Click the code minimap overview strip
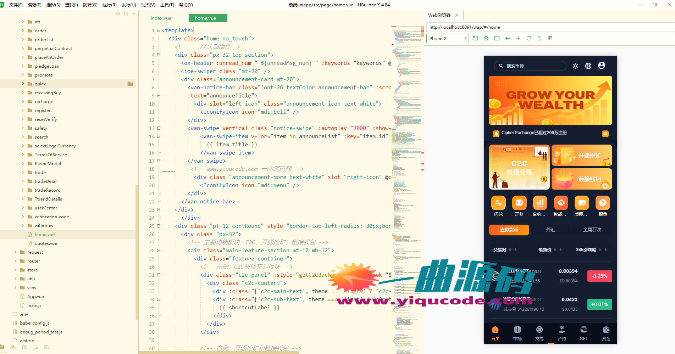 coord(407,177)
